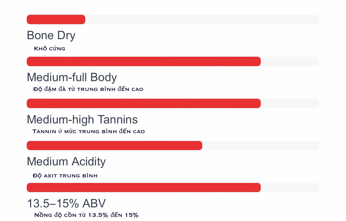Click the "Tannin ở mức trung bình đến cao" text

(89, 131)
